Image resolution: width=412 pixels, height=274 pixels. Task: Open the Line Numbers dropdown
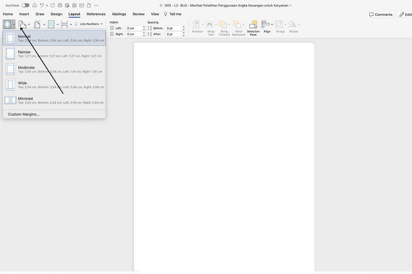click(89, 24)
